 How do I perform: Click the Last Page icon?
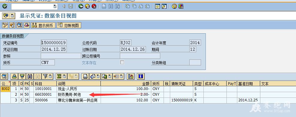pyautogui.click(x=147, y=6)
